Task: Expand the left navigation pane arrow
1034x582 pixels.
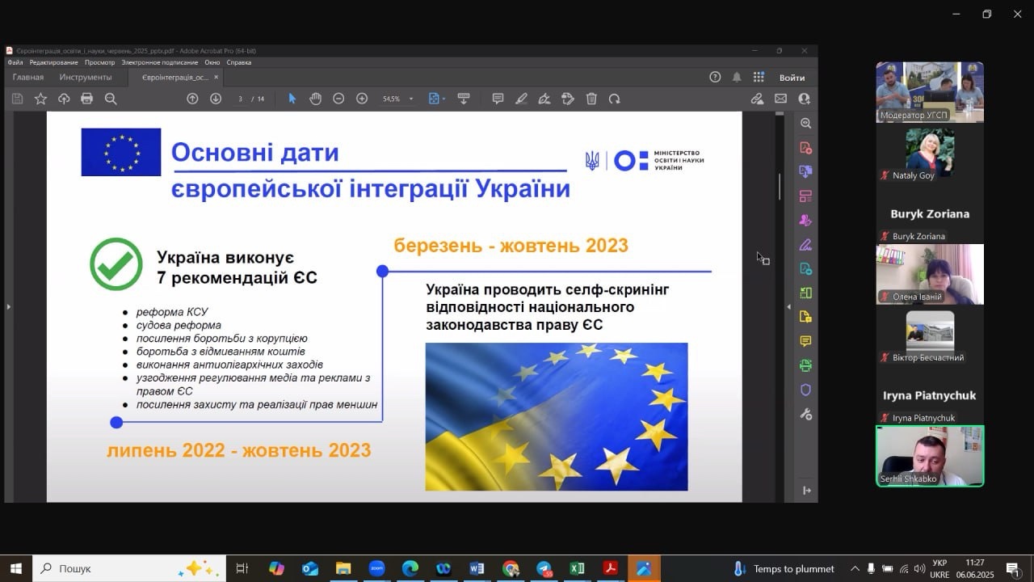Action: pos(9,306)
